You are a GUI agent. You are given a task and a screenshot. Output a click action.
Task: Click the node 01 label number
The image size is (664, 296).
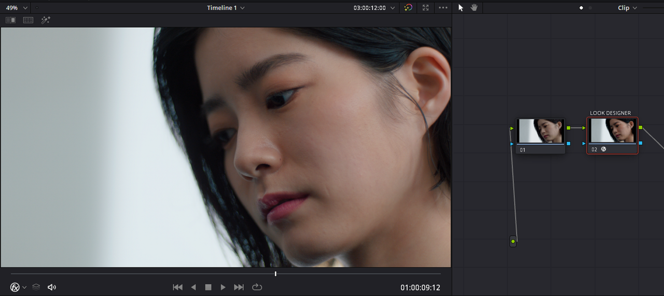[x=523, y=150]
